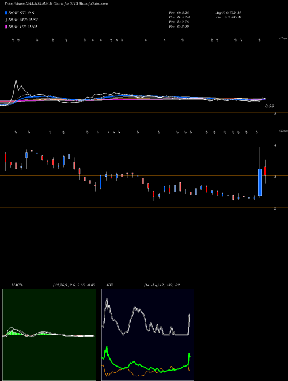Click the ADX (14 day) parameter values
This screenshot has width=288, height=381.
(162, 285)
